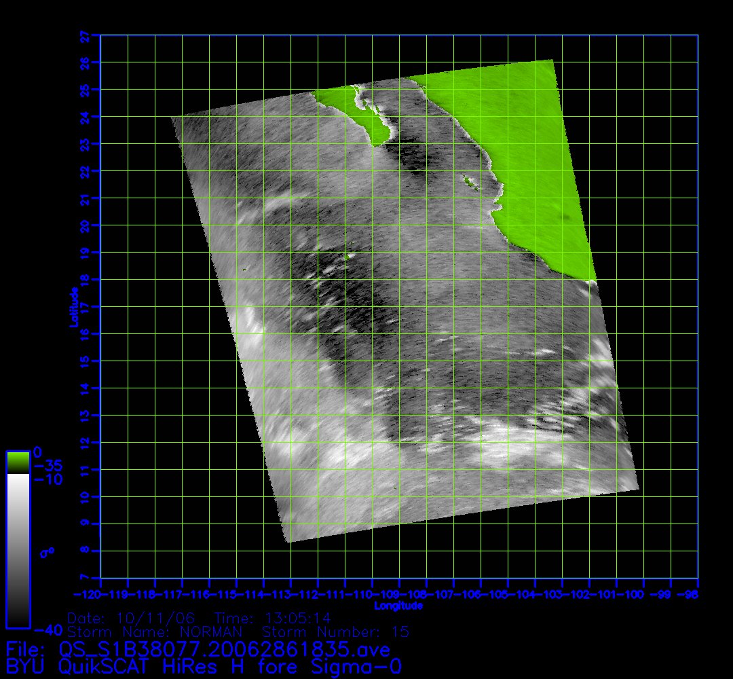Click the green land segment of the color bar
Viewport: 733px width, 679px height.
click(18, 462)
